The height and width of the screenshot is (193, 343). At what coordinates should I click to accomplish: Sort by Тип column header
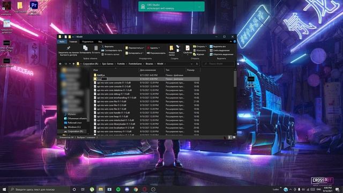175,70
